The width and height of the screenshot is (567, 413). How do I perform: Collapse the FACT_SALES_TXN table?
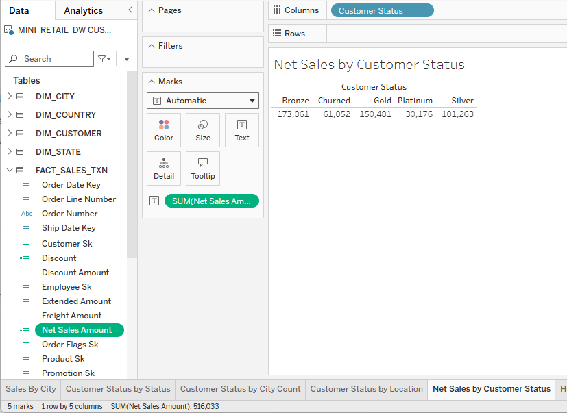point(10,171)
